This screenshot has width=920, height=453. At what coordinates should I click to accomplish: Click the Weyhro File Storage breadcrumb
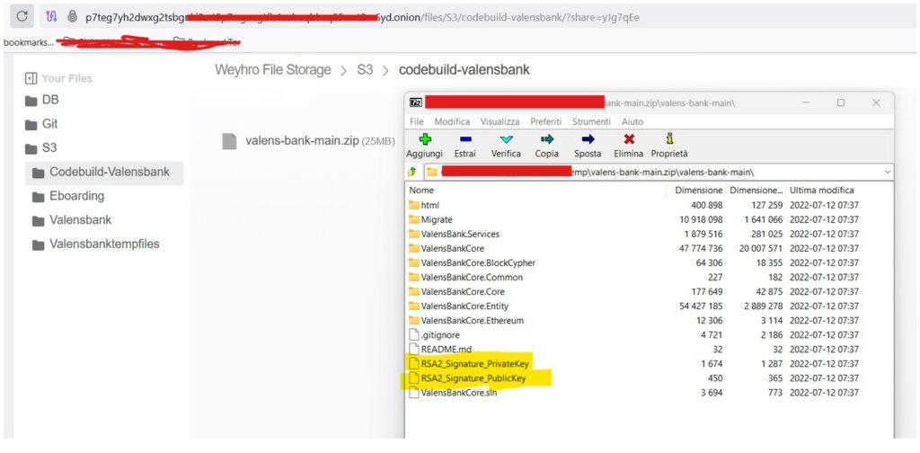tap(273, 70)
